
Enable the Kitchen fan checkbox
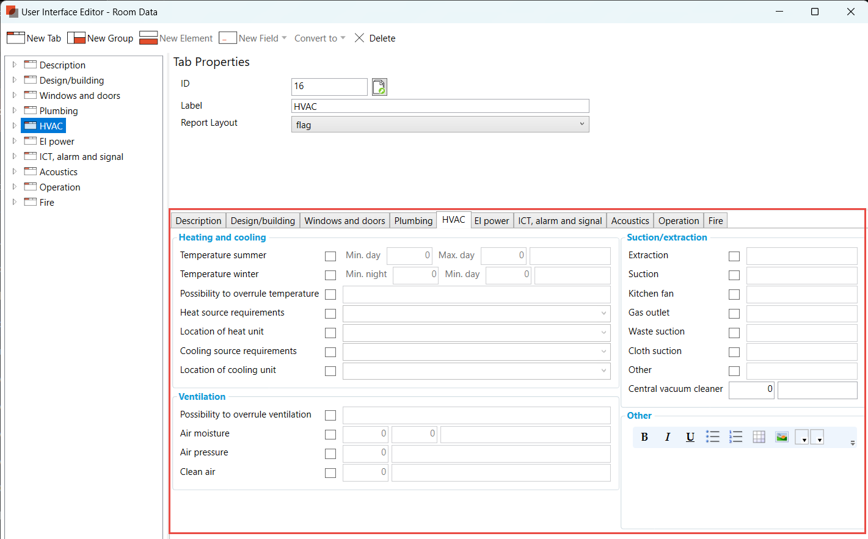pos(734,294)
